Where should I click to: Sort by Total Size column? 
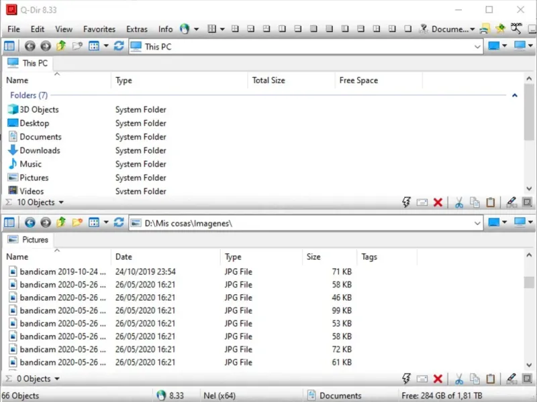[291, 80]
